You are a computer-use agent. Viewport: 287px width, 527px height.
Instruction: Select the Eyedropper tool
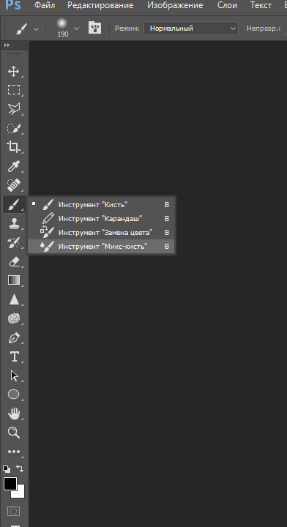coord(14,166)
